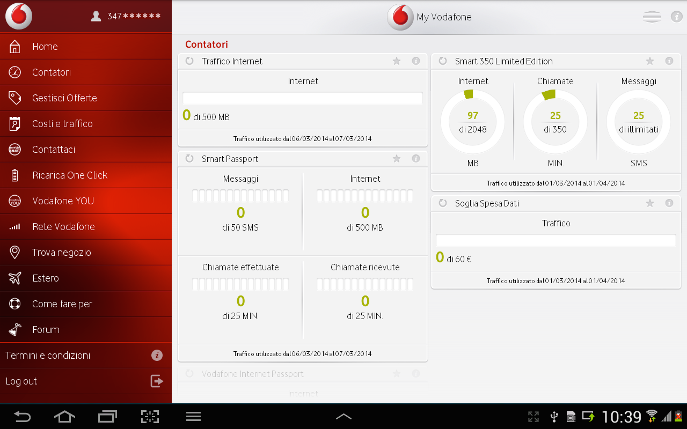Refresh the Traffico Internet counter
687x429 pixels.
(189, 61)
